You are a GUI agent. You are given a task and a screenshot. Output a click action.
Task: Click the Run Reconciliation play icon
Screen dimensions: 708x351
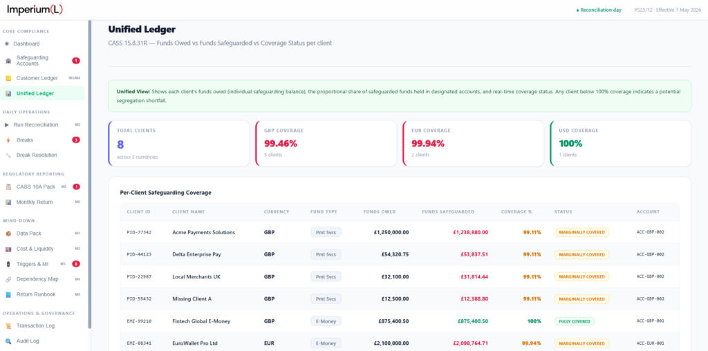click(x=7, y=124)
